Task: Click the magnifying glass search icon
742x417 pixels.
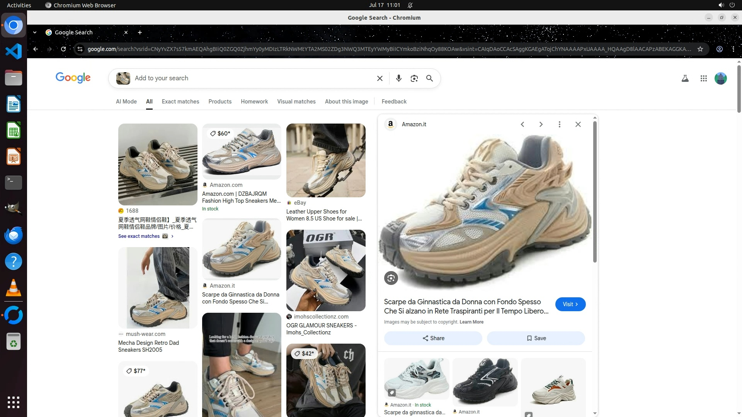Action: pos(429,78)
